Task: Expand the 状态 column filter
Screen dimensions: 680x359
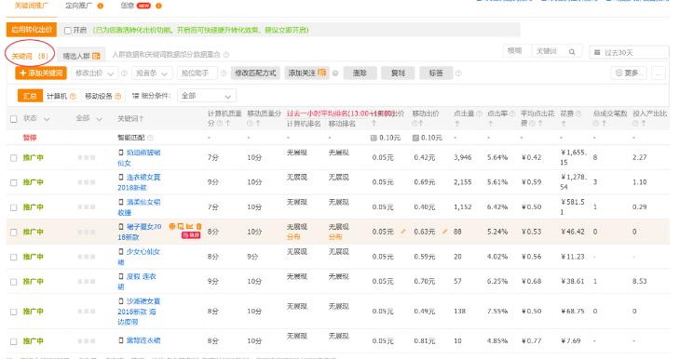Action: coord(47,119)
